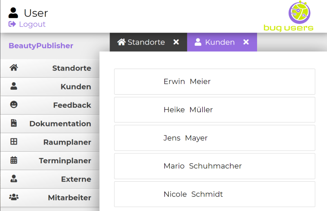327x211 pixels.
Task: Click the user avatar icon in header
Action: [x=13, y=13]
